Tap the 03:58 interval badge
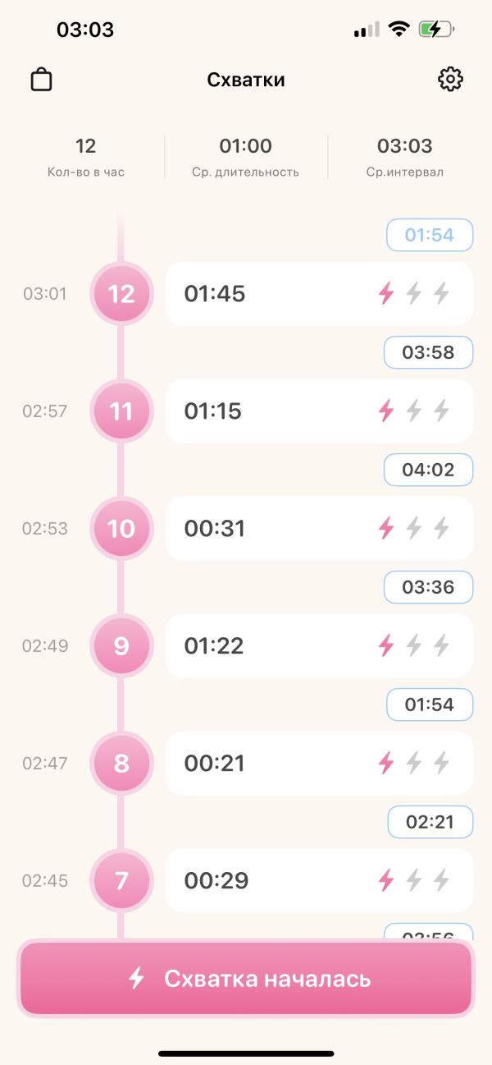Viewport: 492px width, 1065px height. [429, 352]
